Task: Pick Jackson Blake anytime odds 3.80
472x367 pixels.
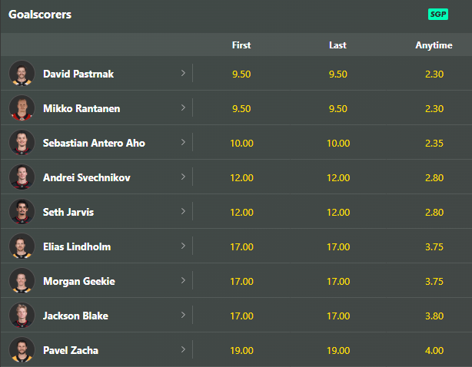Action: pos(434,316)
